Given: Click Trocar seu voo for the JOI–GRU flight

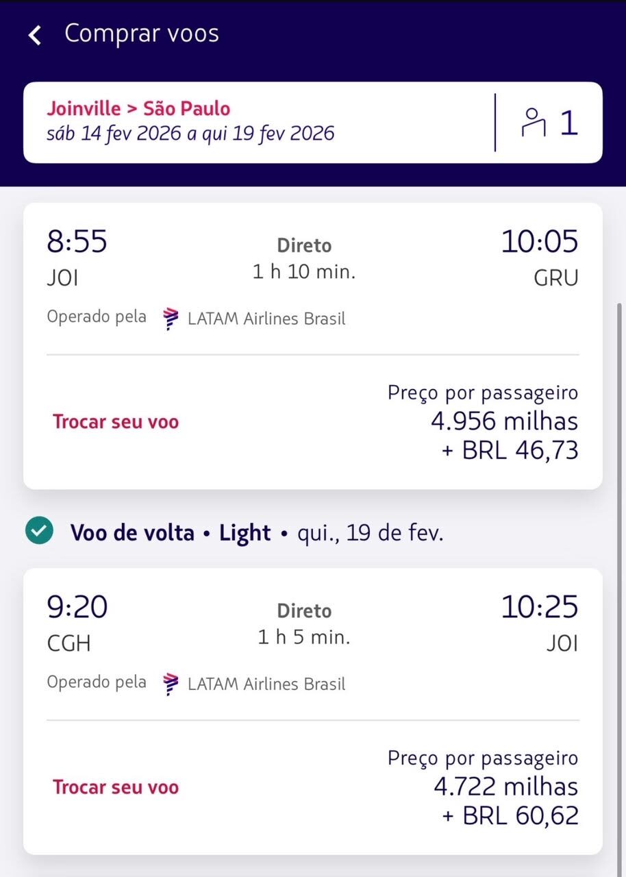Looking at the screenshot, I should tap(116, 422).
